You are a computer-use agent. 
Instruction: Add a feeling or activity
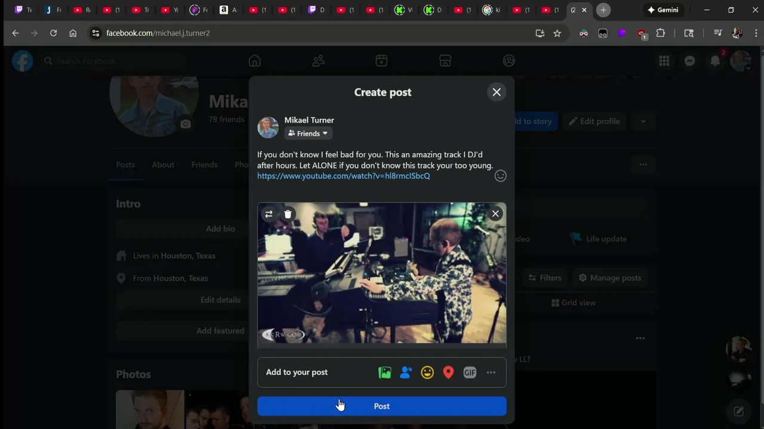(427, 372)
